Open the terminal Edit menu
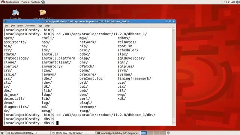The image size is (240, 135). pos(13,26)
